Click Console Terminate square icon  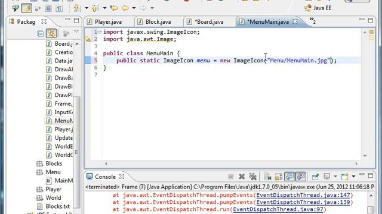click(231, 177)
